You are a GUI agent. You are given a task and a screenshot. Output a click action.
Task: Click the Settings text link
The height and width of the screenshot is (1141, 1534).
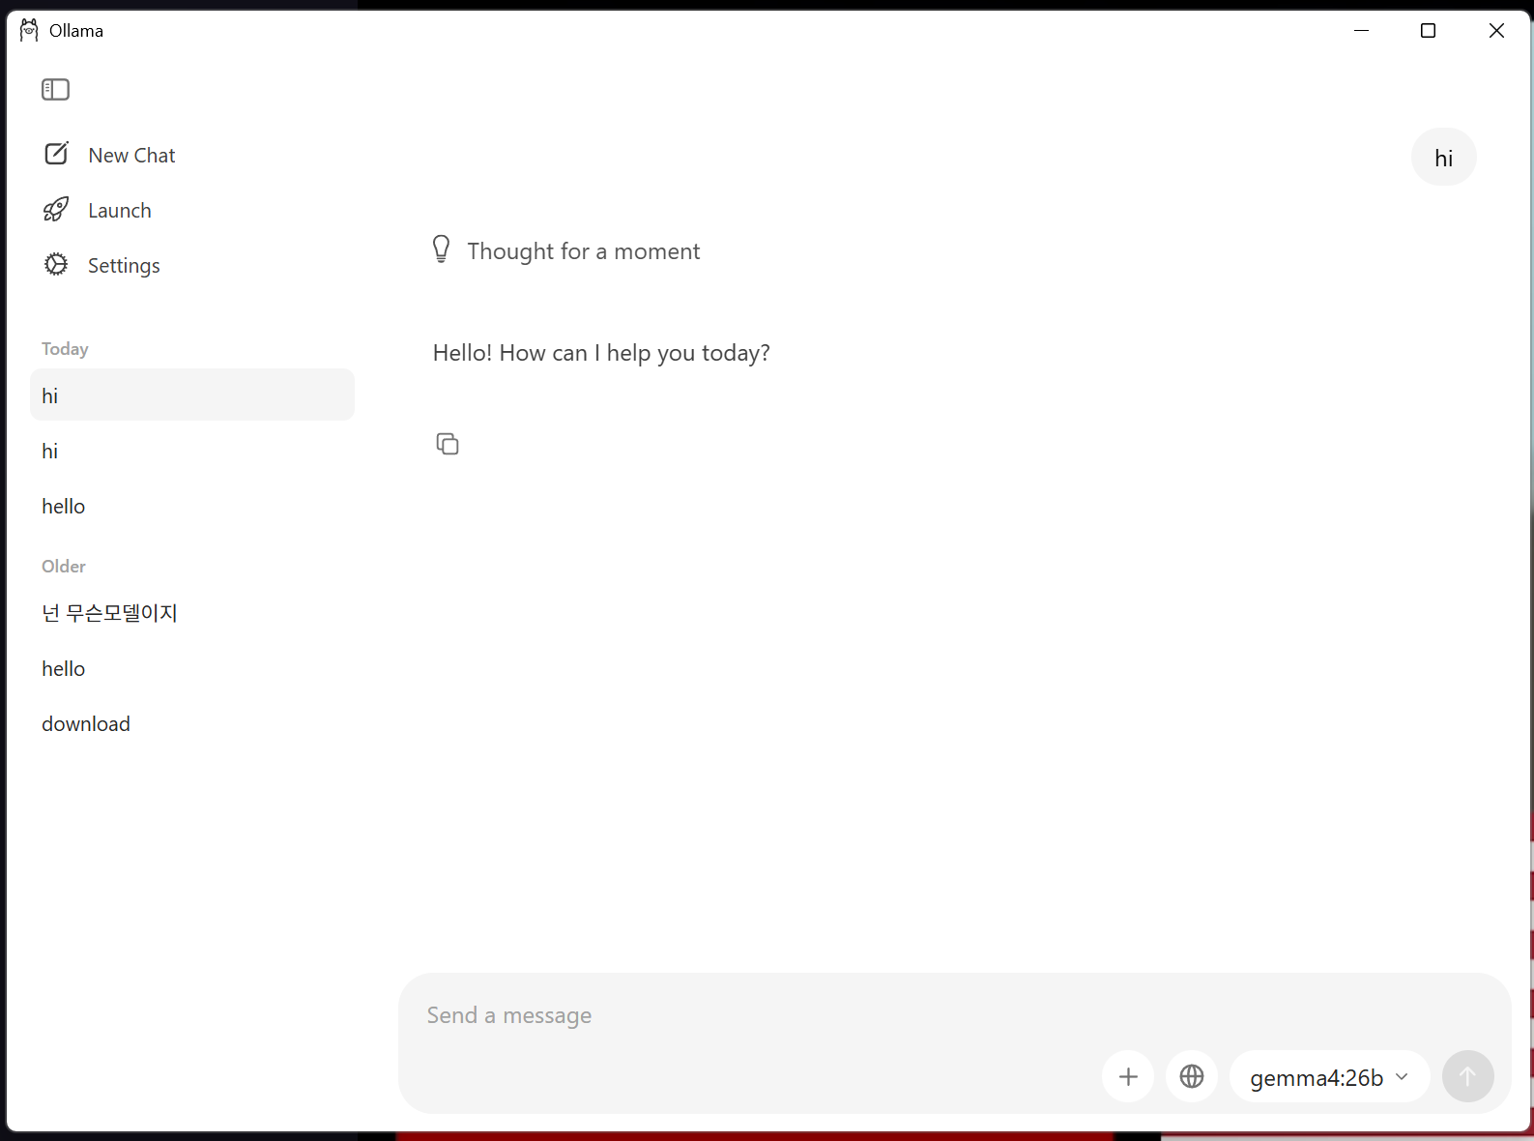pos(124,266)
